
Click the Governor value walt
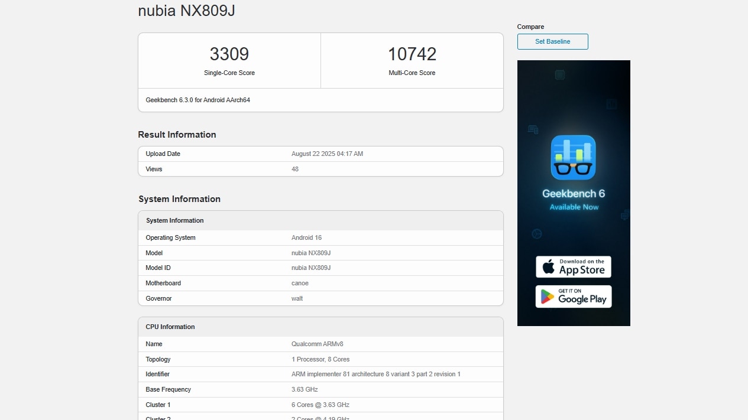(x=297, y=299)
